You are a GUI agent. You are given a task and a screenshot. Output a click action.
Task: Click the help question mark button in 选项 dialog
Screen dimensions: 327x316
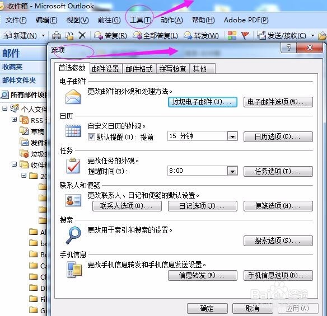coord(288,48)
